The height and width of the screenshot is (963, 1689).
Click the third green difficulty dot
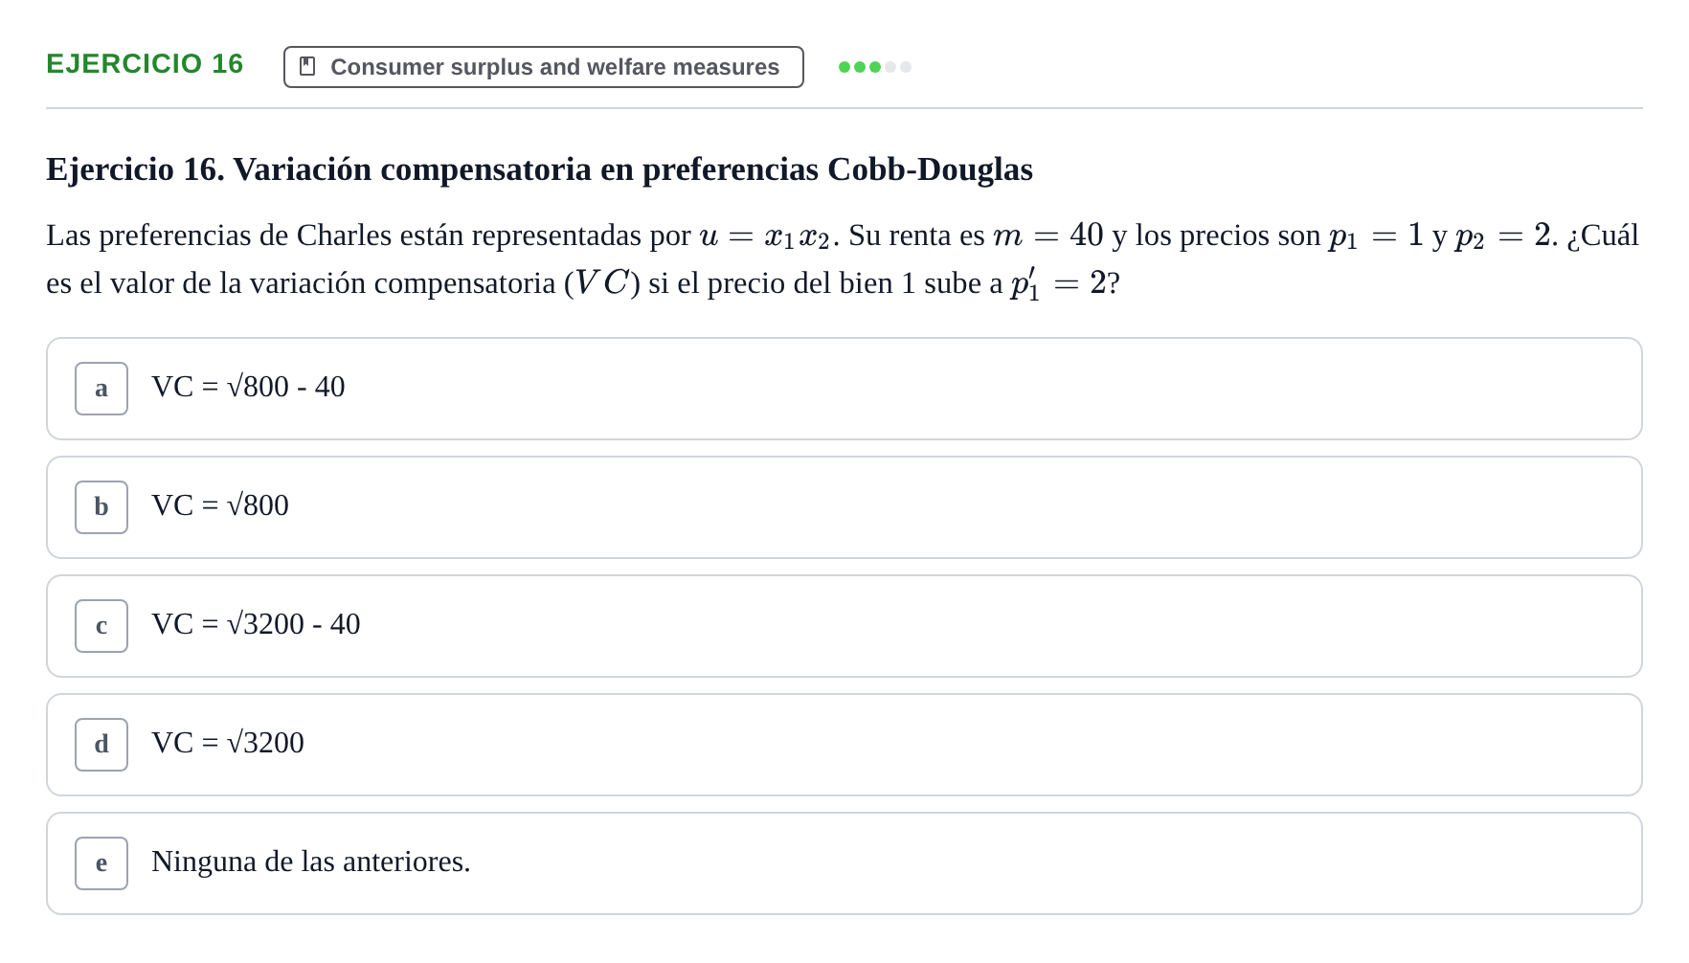[x=875, y=67]
